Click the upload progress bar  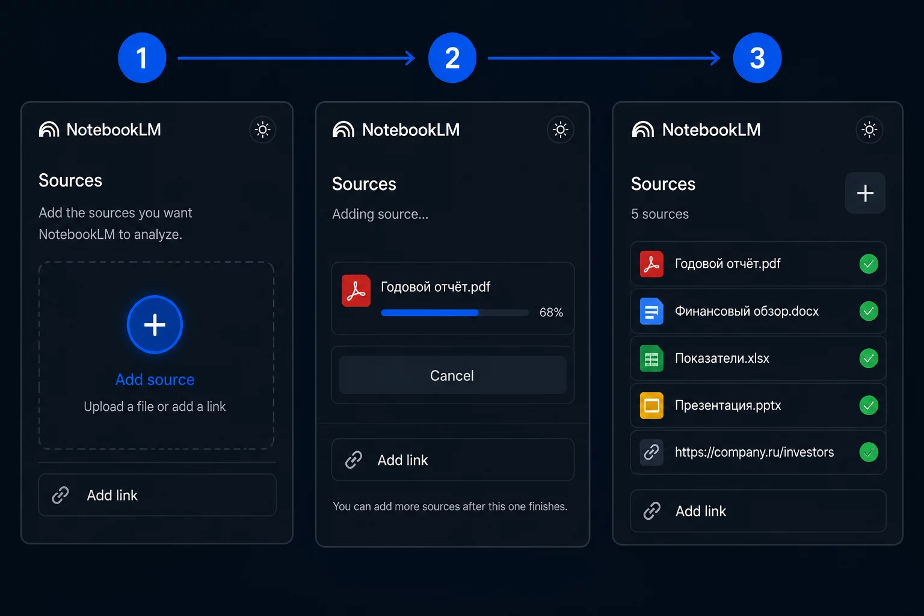point(455,313)
